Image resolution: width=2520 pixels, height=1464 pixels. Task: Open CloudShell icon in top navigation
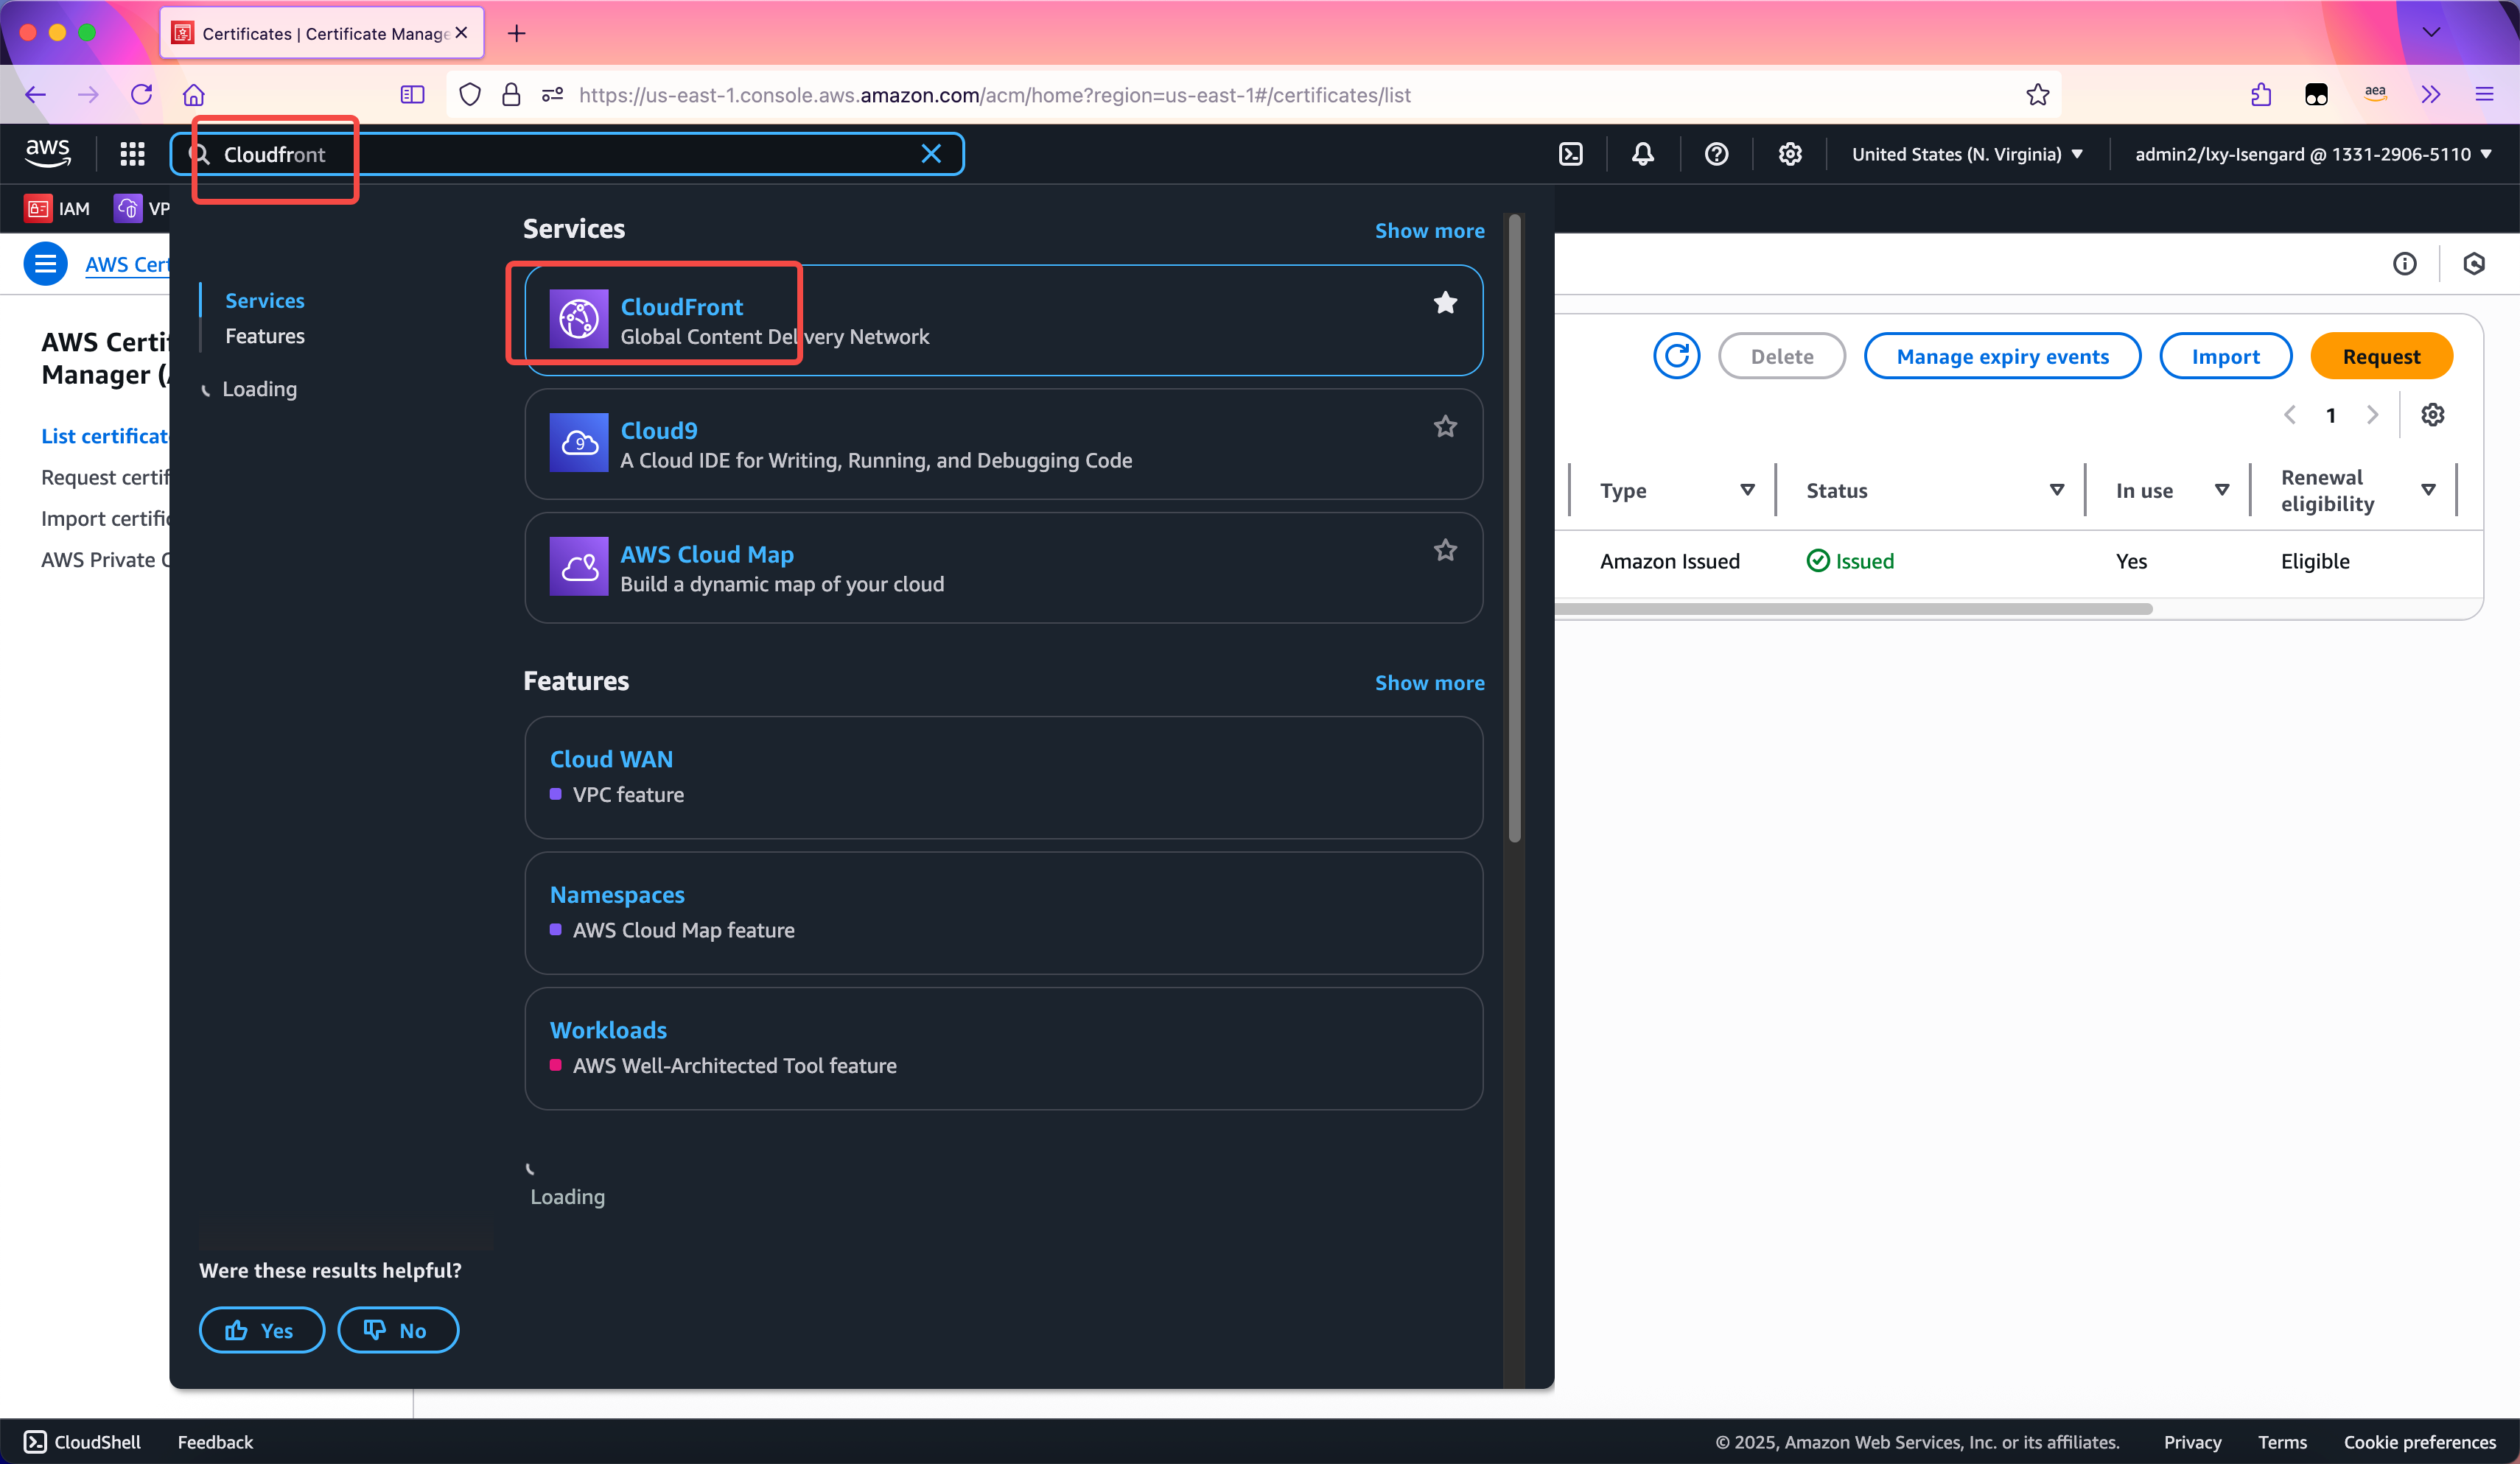pos(1571,154)
